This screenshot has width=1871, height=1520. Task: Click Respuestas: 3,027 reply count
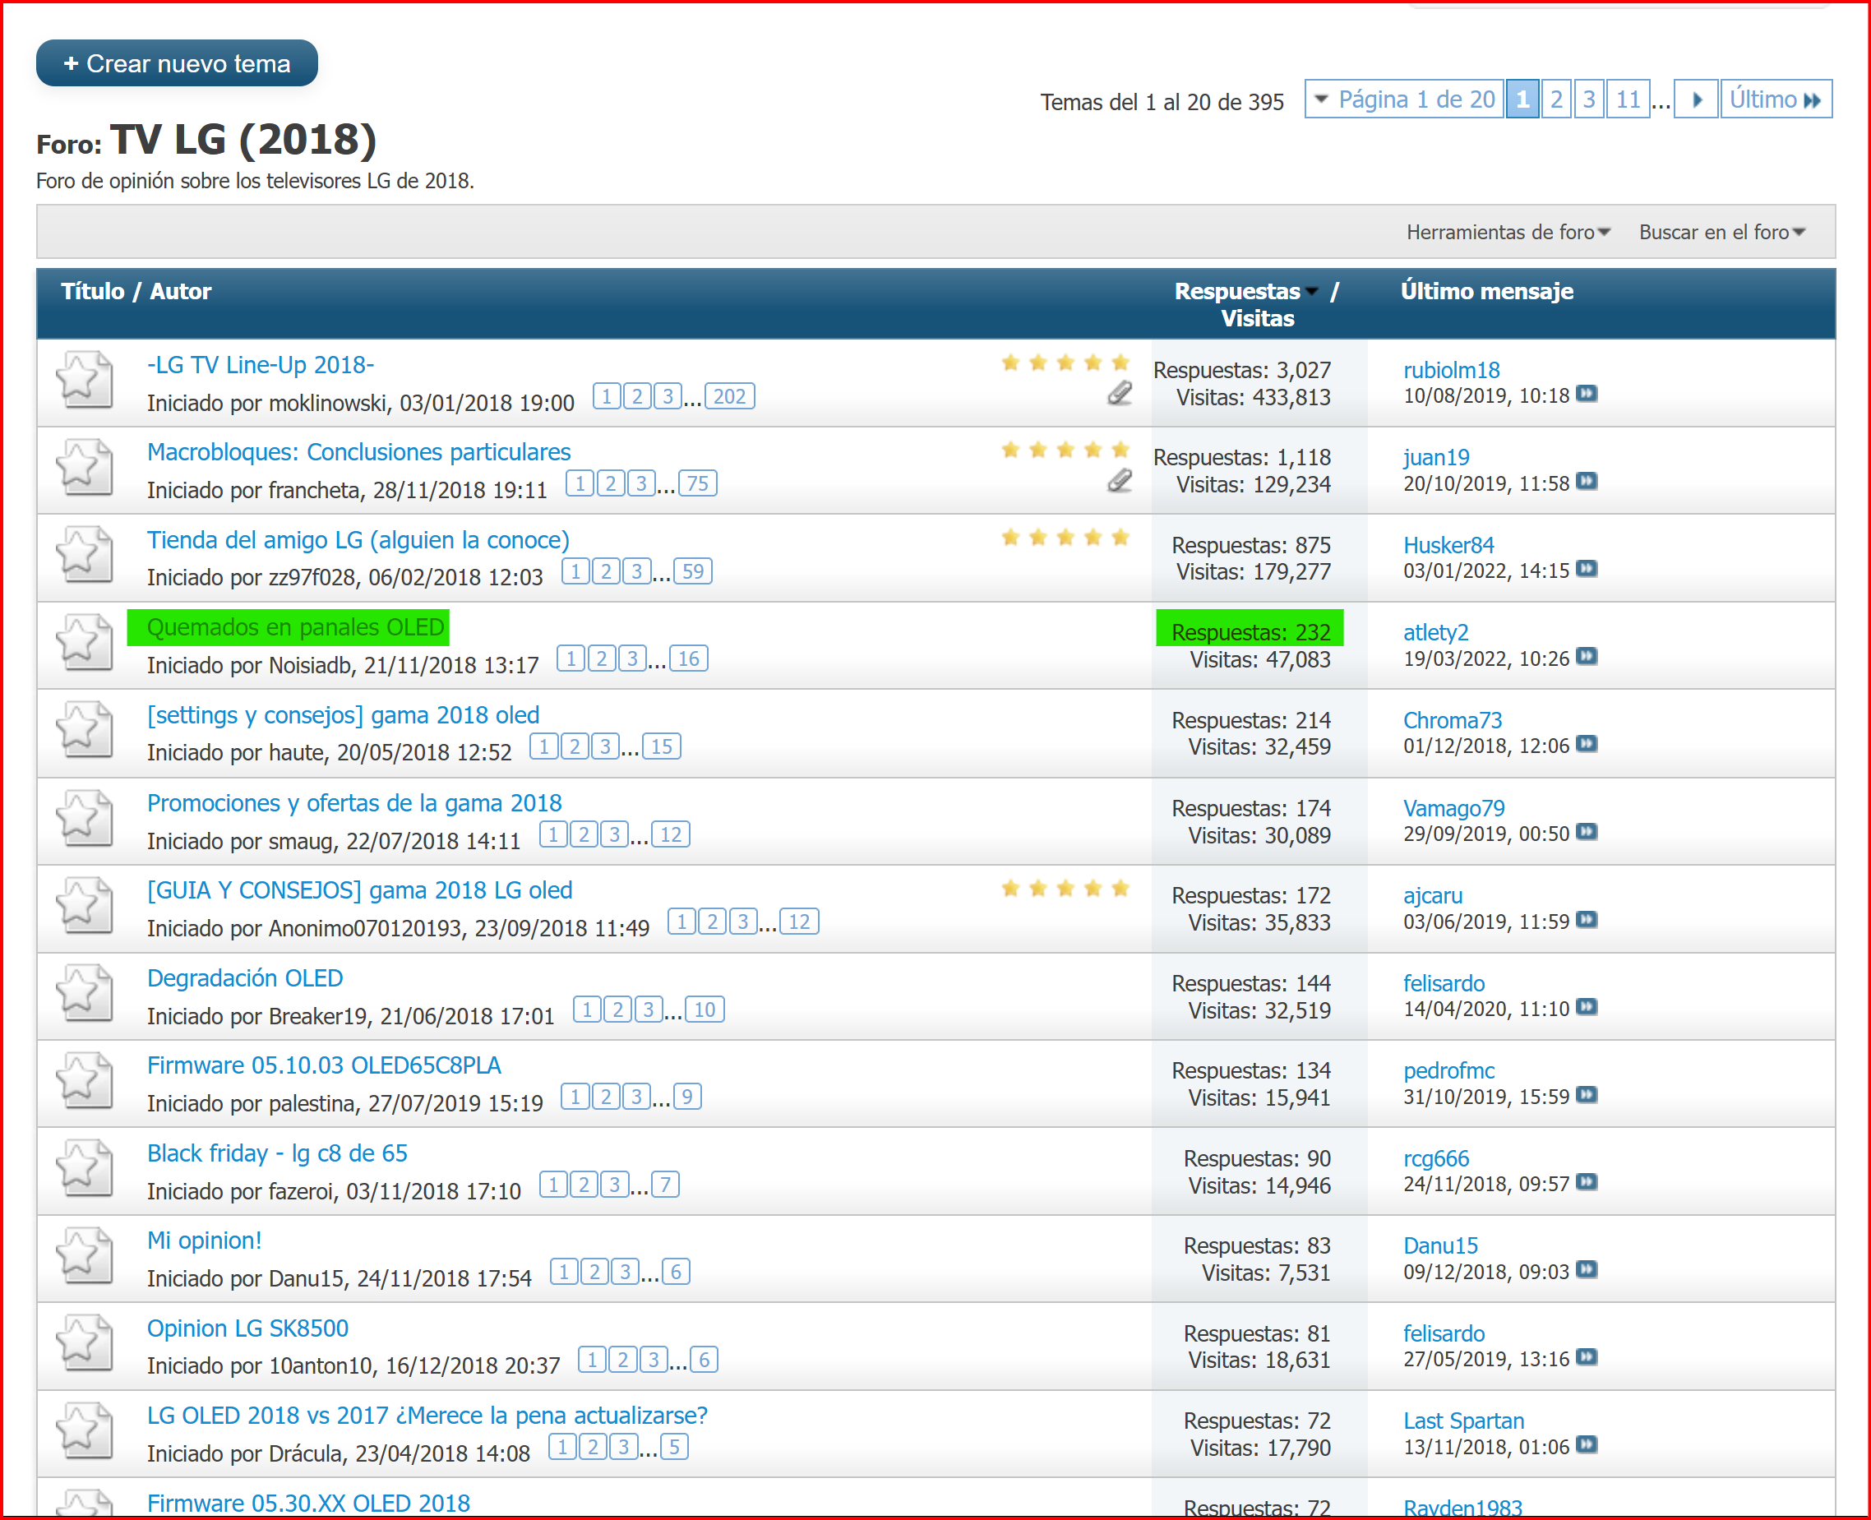pos(1241,369)
